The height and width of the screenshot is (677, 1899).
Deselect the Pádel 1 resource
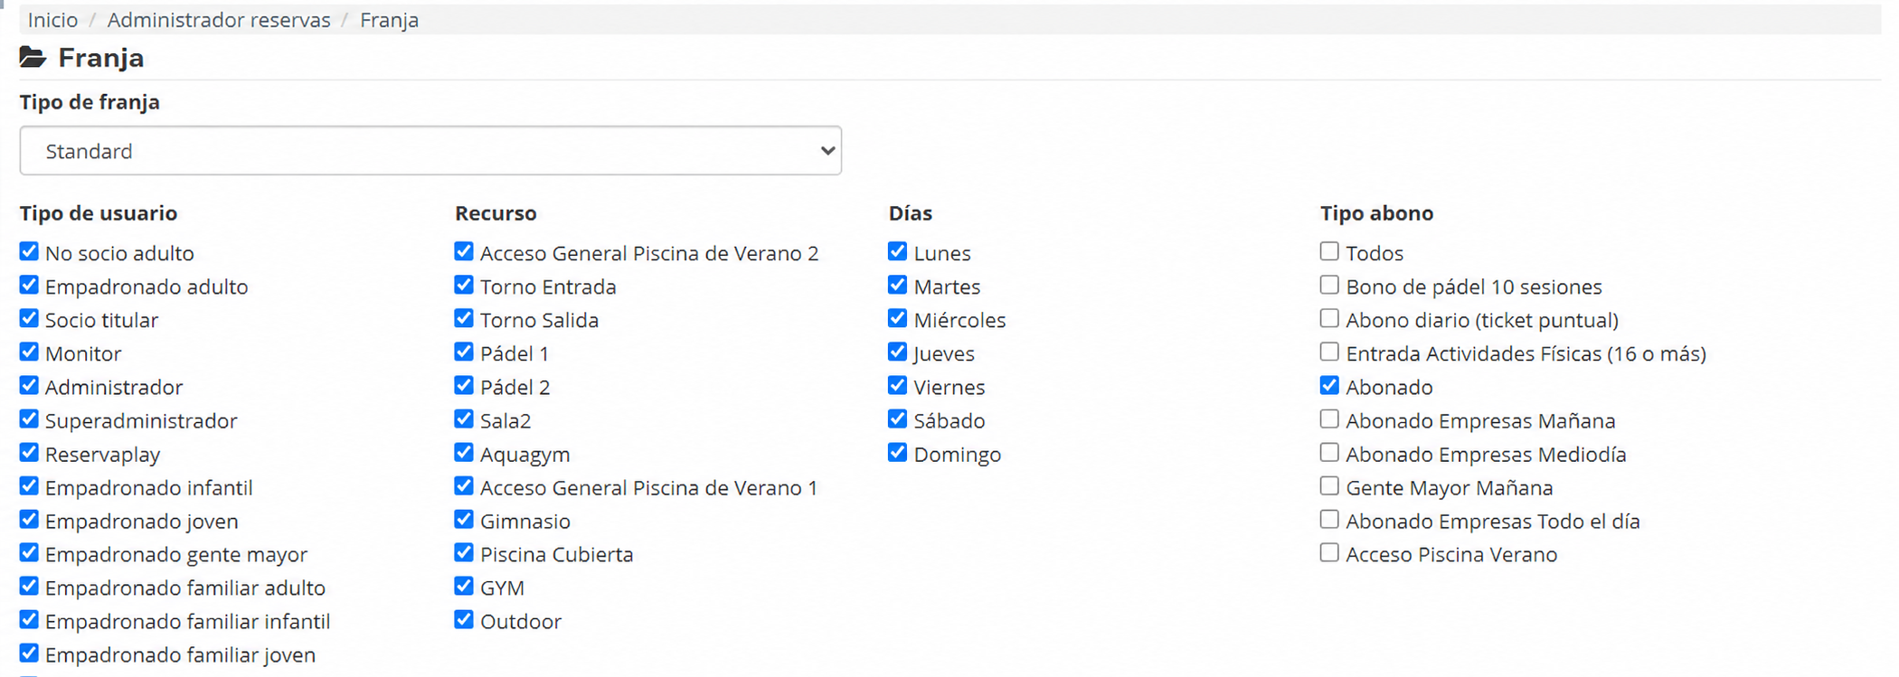[464, 352]
